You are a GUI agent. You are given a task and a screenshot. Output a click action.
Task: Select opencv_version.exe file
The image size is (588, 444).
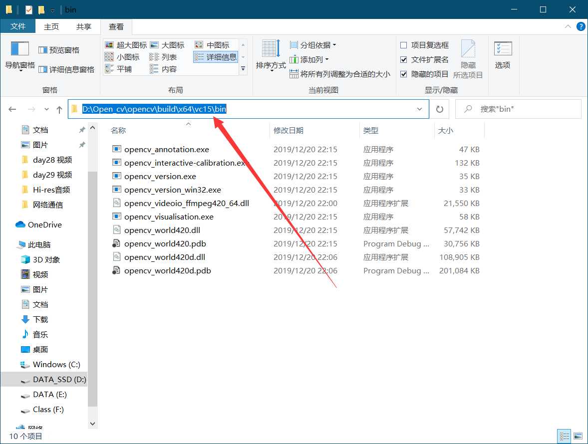click(x=160, y=177)
